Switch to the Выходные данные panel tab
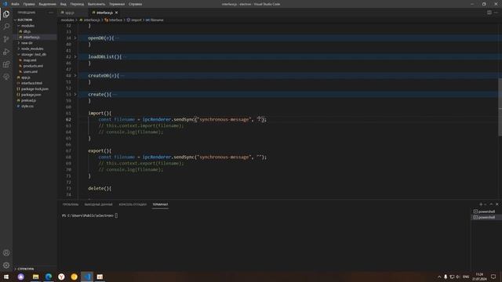The width and height of the screenshot is (502, 282). point(98,204)
